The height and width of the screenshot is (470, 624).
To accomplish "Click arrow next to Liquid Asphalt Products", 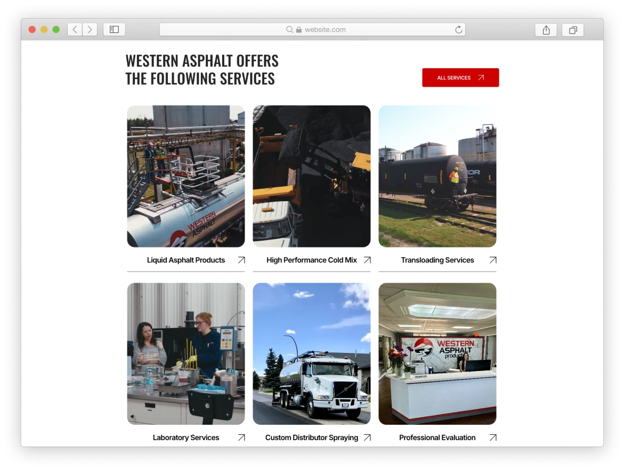I will (241, 260).
